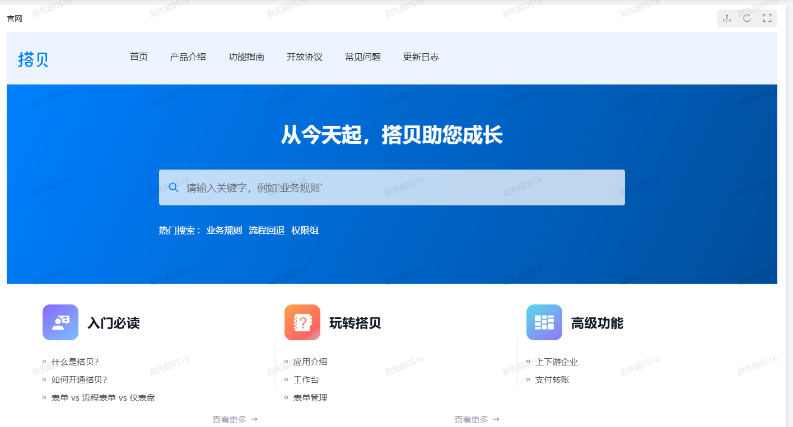Open the 支付转账 article link
The image size is (793, 427).
(553, 379)
